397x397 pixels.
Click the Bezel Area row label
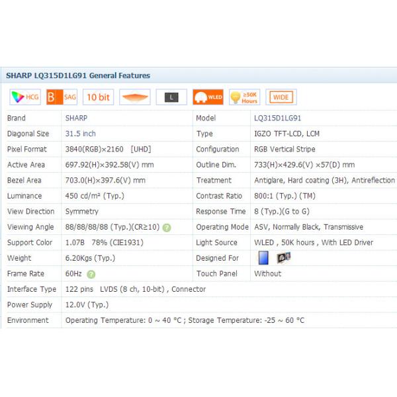24,180
